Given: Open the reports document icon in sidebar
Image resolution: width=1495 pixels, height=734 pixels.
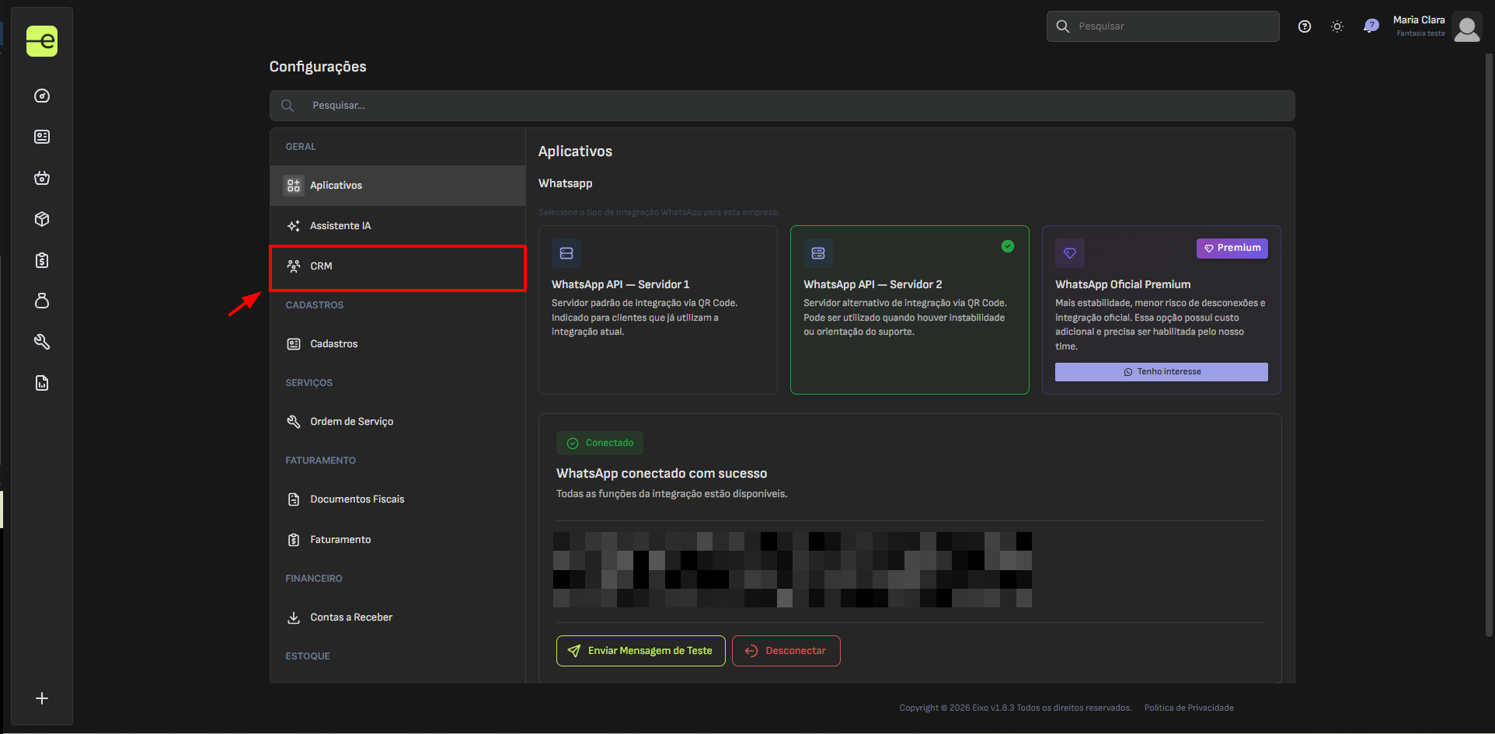Looking at the screenshot, I should (x=42, y=383).
